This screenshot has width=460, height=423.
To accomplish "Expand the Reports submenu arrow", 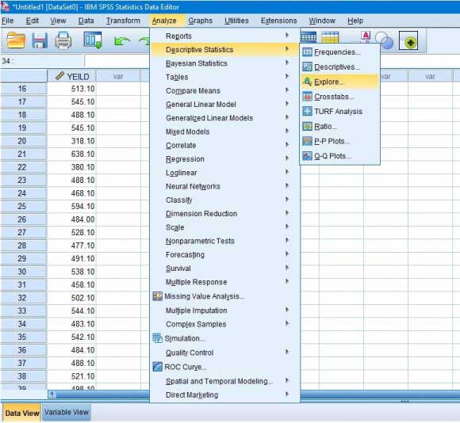I will click(x=287, y=36).
